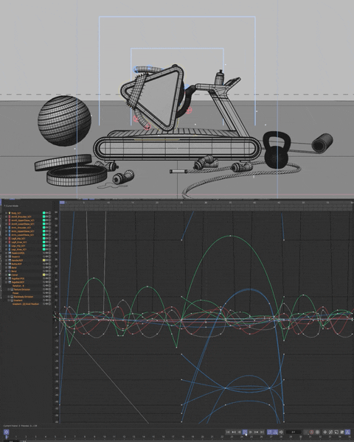Jump to the next keyframe
The width and height of the screenshot is (354, 442).
point(257,432)
